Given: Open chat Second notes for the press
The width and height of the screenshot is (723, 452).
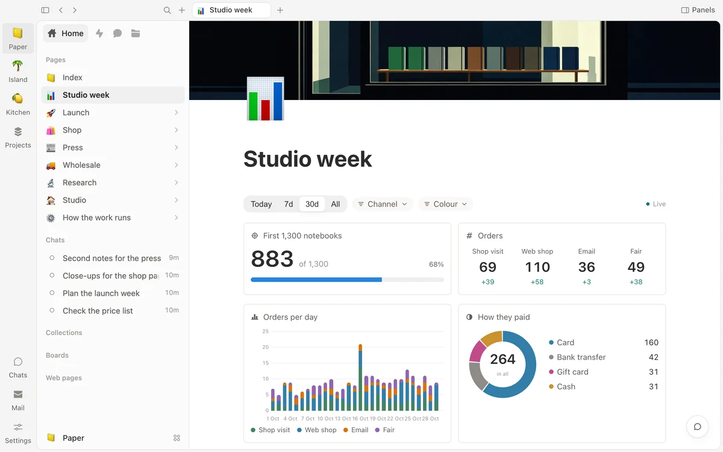Looking at the screenshot, I should (113, 258).
